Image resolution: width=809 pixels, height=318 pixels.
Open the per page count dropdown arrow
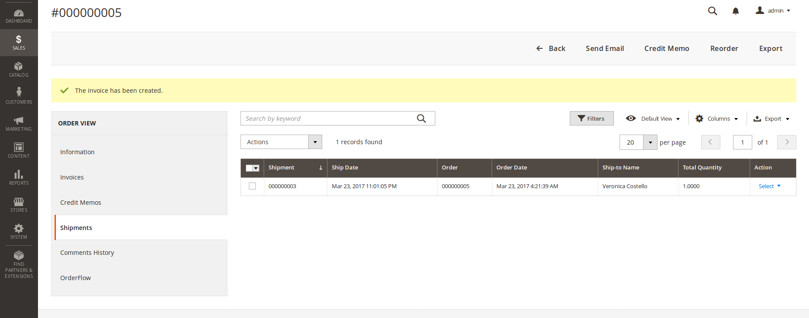point(650,142)
